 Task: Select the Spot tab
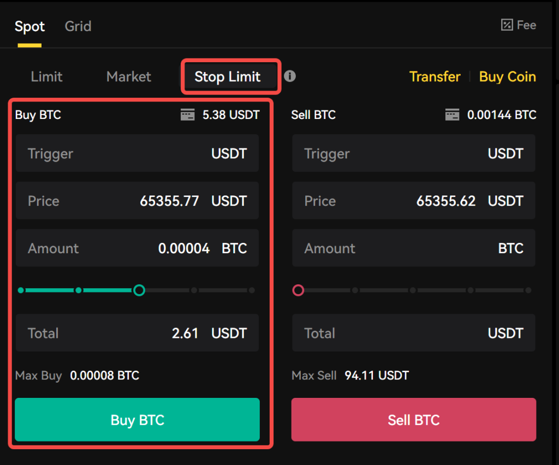pyautogui.click(x=29, y=26)
